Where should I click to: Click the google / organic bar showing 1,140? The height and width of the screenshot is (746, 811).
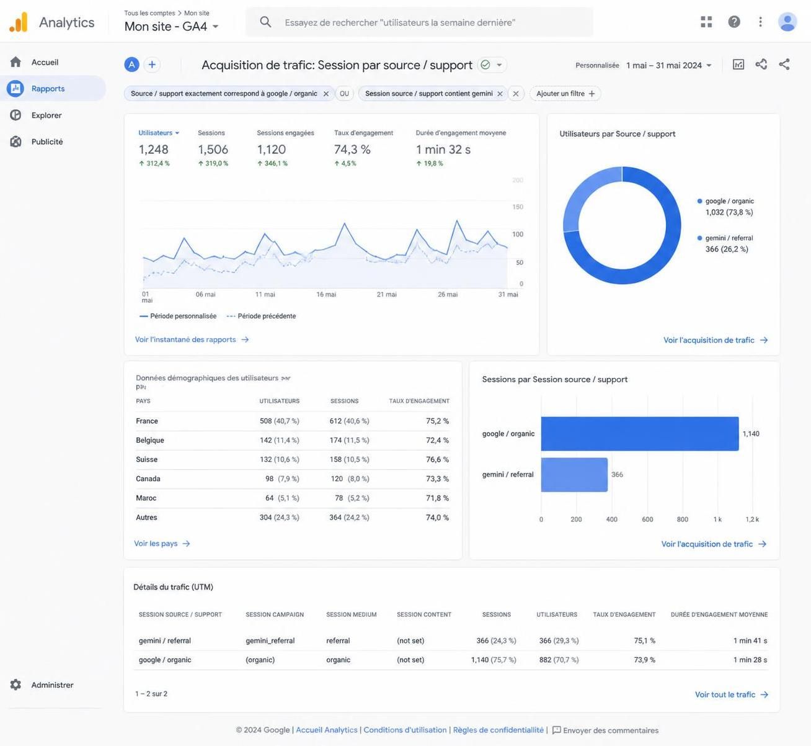640,434
